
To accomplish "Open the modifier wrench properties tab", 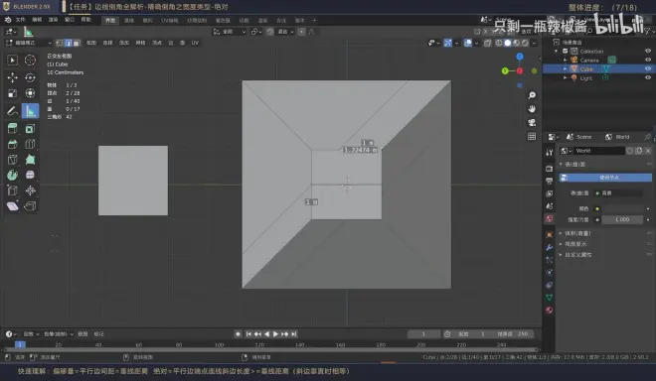I will (x=550, y=247).
